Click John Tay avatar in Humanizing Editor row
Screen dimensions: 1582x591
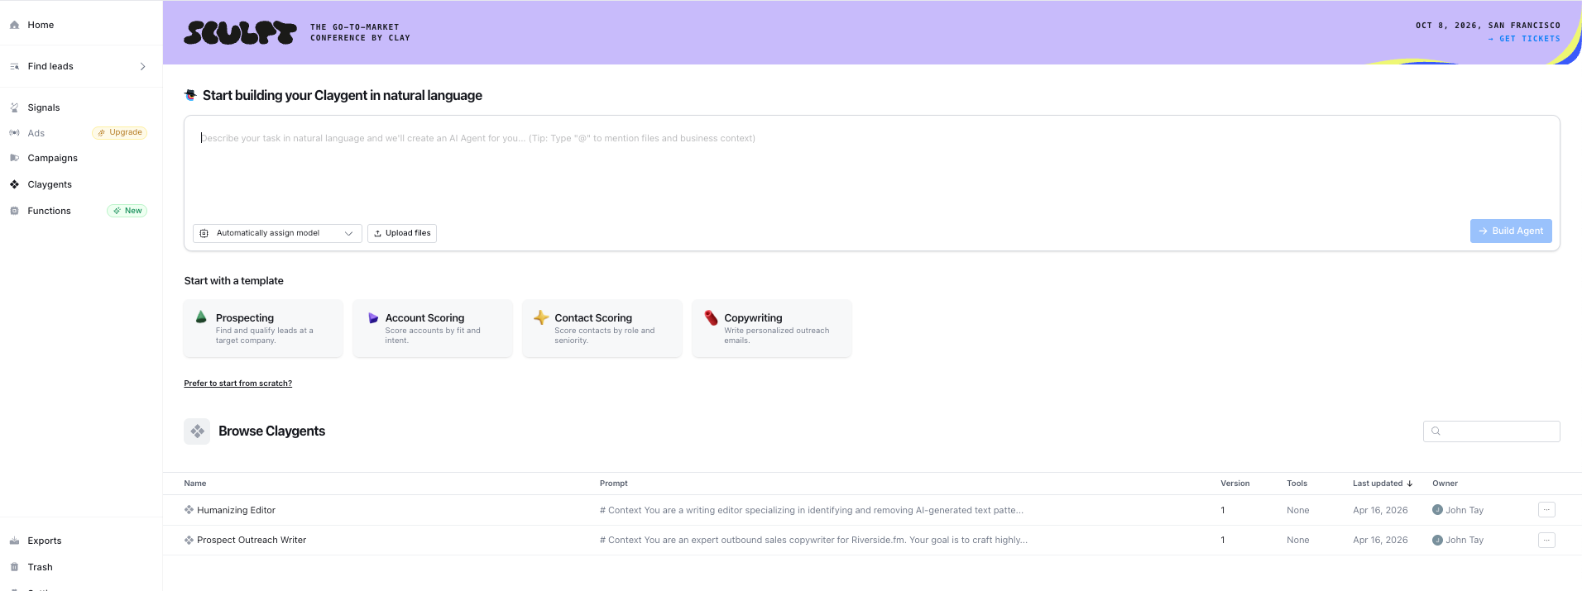pos(1437,510)
